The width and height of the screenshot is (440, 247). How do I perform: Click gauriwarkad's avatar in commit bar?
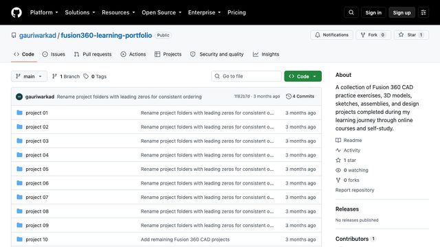point(19,97)
